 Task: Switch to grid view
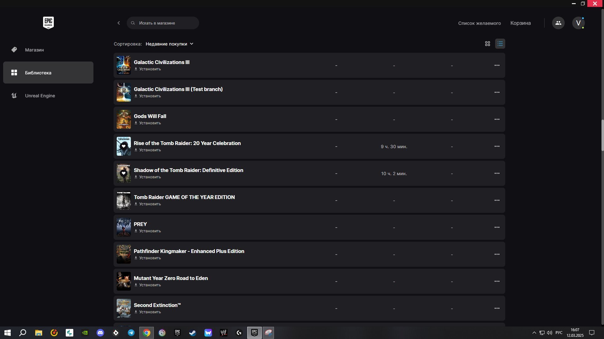point(487,44)
